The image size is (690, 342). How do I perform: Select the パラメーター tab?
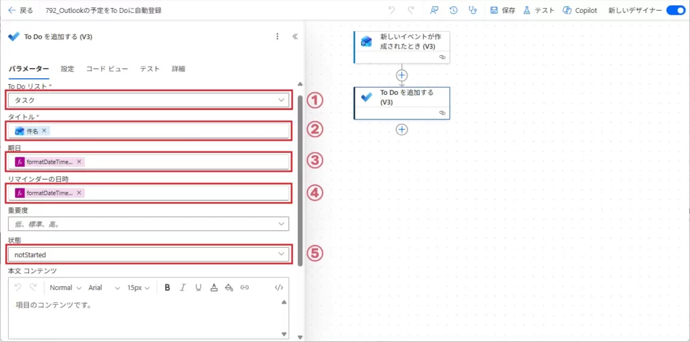click(x=28, y=69)
